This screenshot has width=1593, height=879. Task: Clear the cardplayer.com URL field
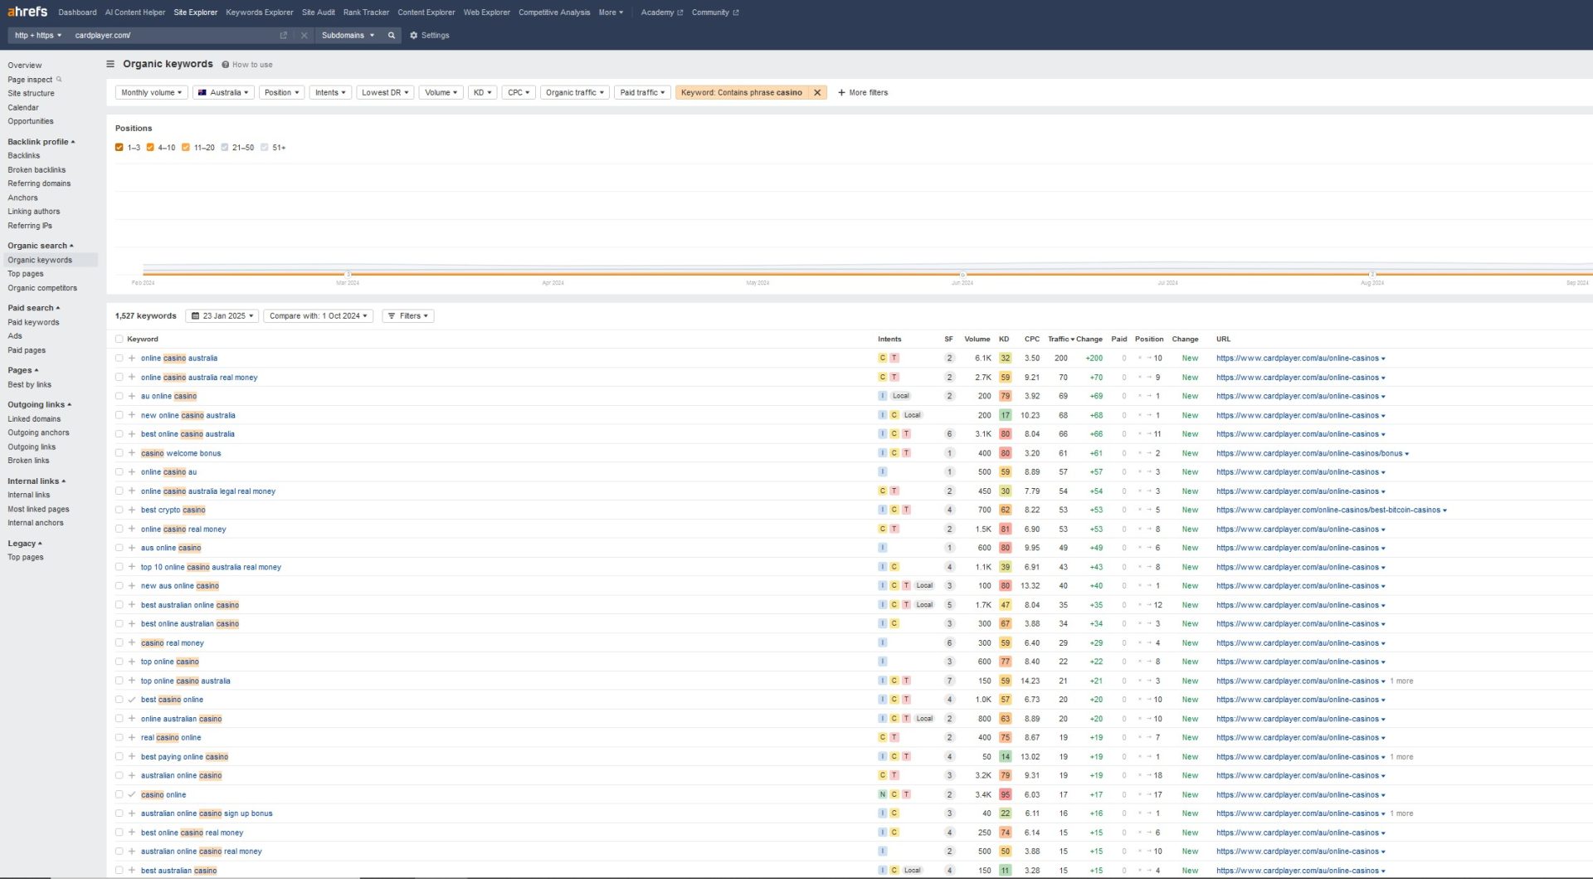[304, 35]
